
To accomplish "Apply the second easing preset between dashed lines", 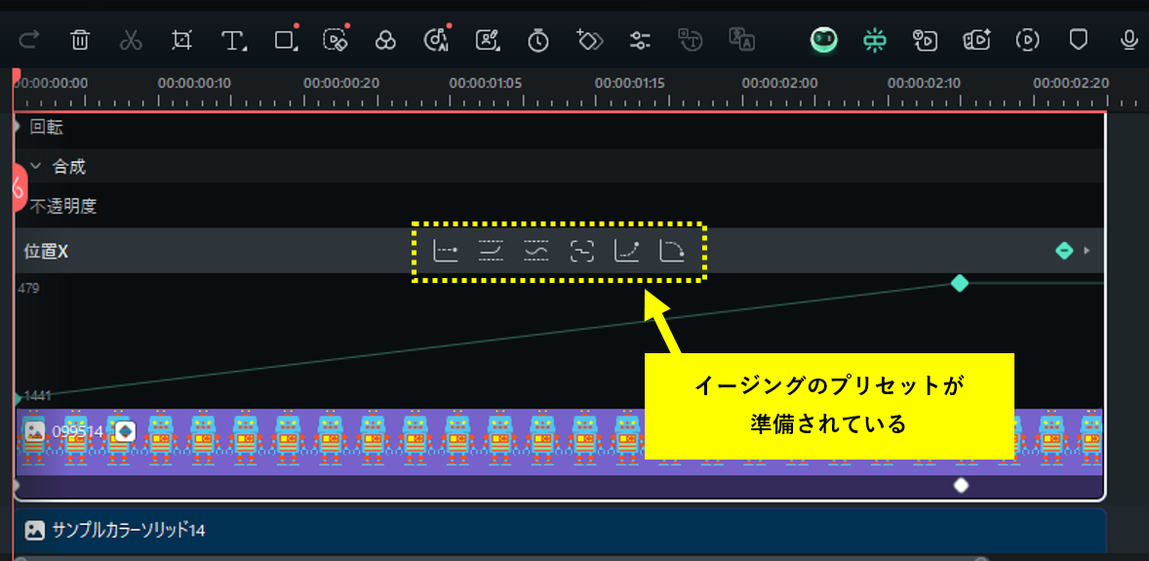I will [491, 251].
